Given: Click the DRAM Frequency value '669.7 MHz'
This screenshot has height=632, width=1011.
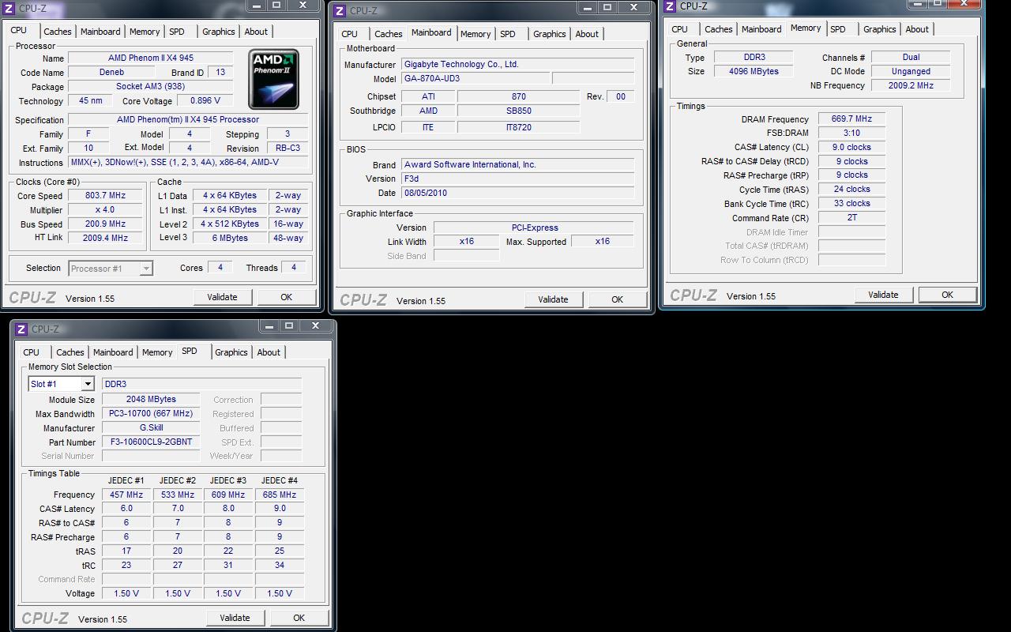Looking at the screenshot, I should tap(852, 119).
